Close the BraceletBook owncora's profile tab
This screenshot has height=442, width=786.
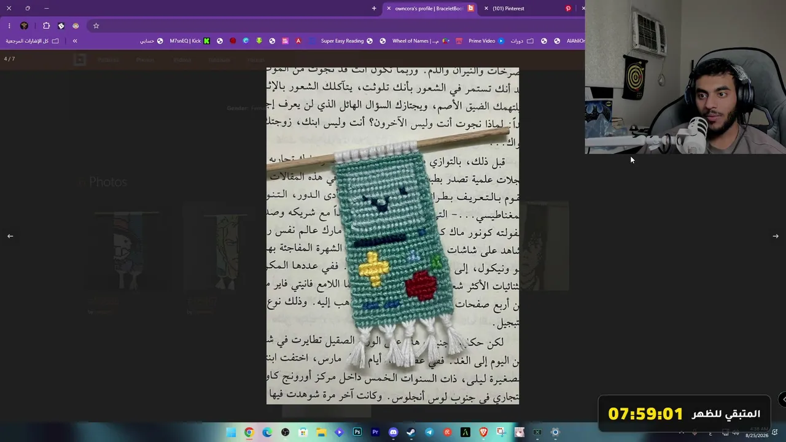coord(389,9)
